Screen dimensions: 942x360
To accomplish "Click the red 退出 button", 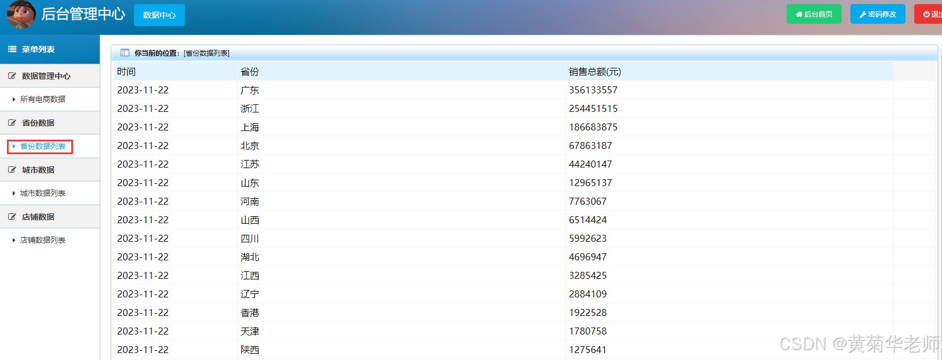I will pyautogui.click(x=929, y=14).
